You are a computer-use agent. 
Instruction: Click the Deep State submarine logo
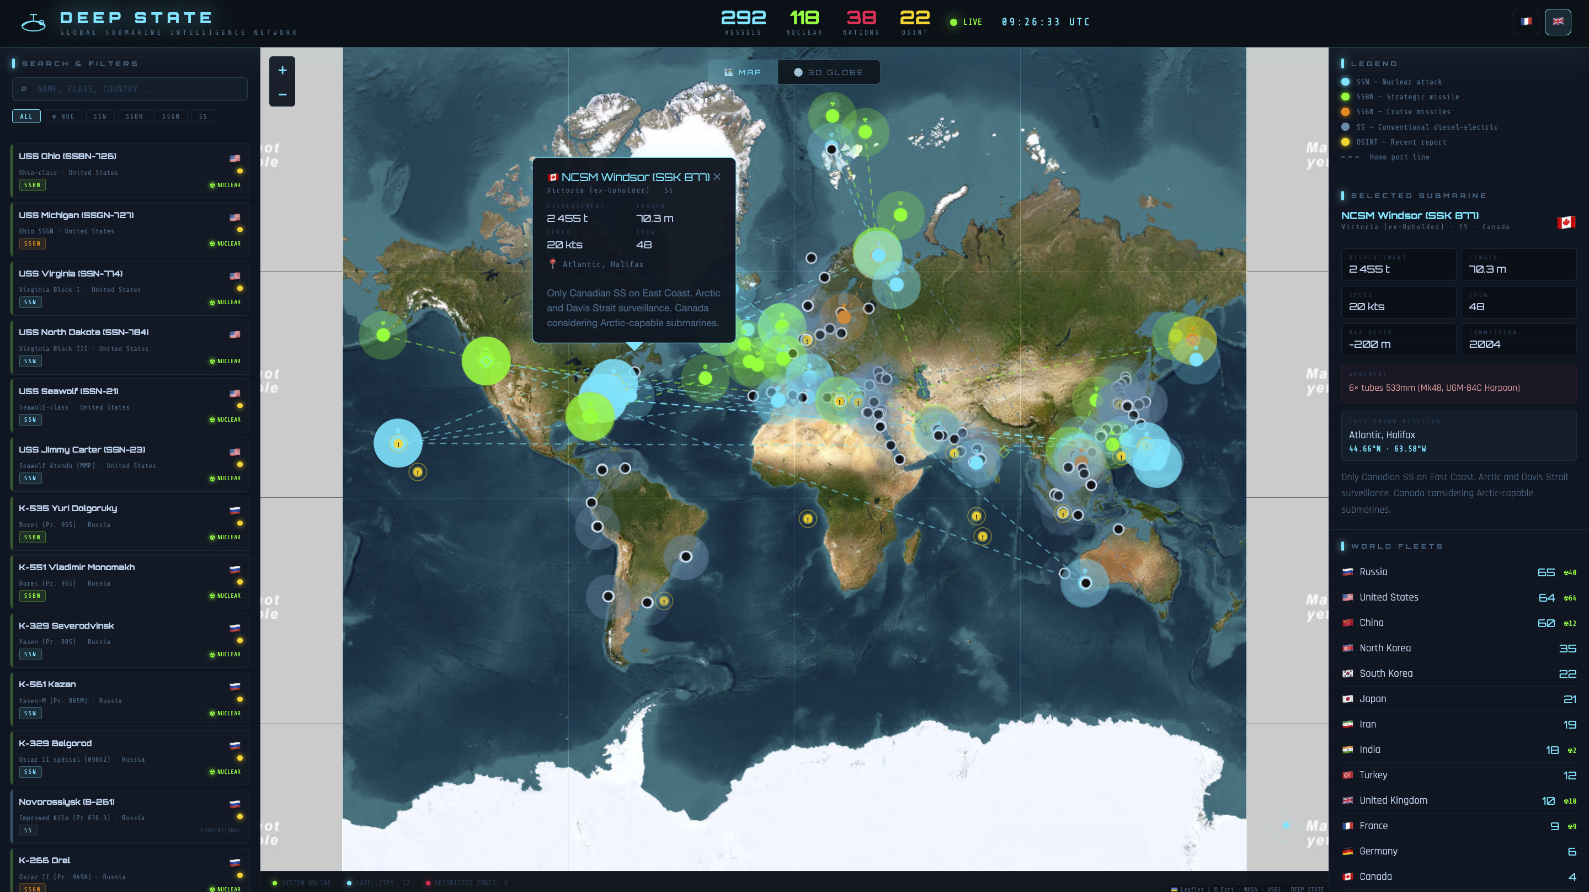(x=33, y=23)
